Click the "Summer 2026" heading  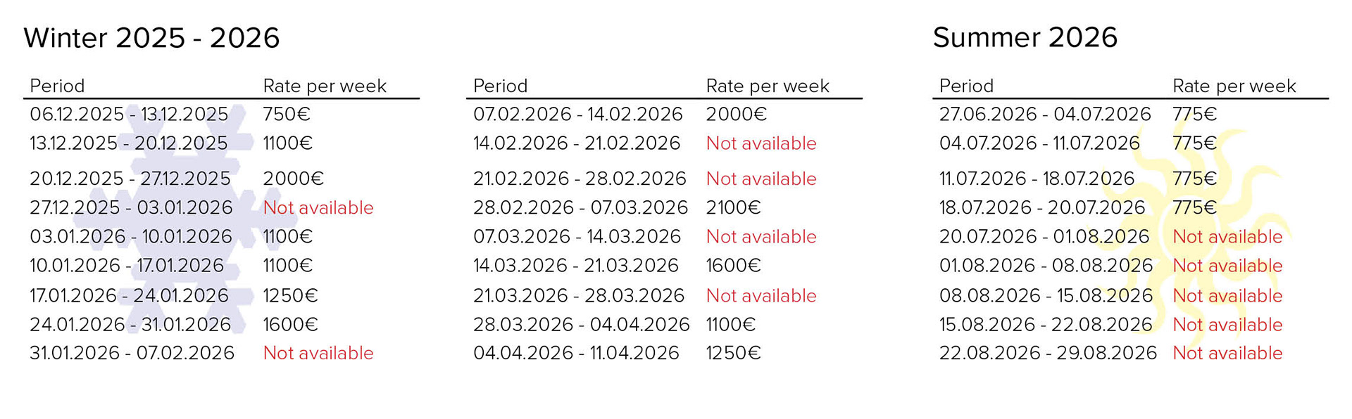pos(1025,38)
